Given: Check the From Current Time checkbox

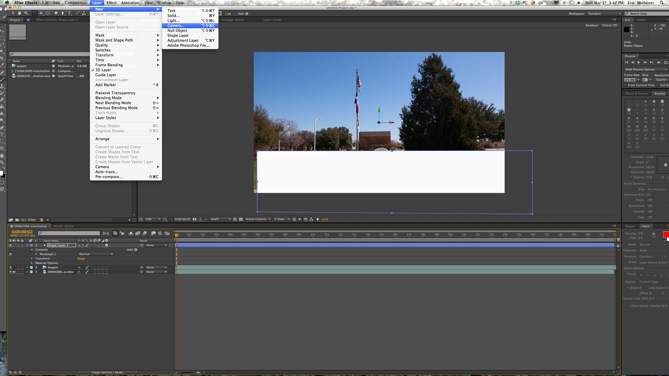Looking at the screenshot, I should [x=625, y=85].
